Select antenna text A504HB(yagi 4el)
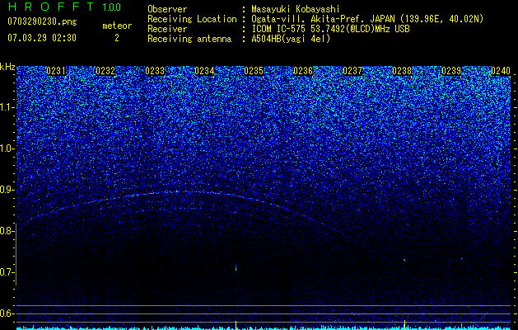Image resolution: width=518 pixels, height=330 pixels. [291, 39]
